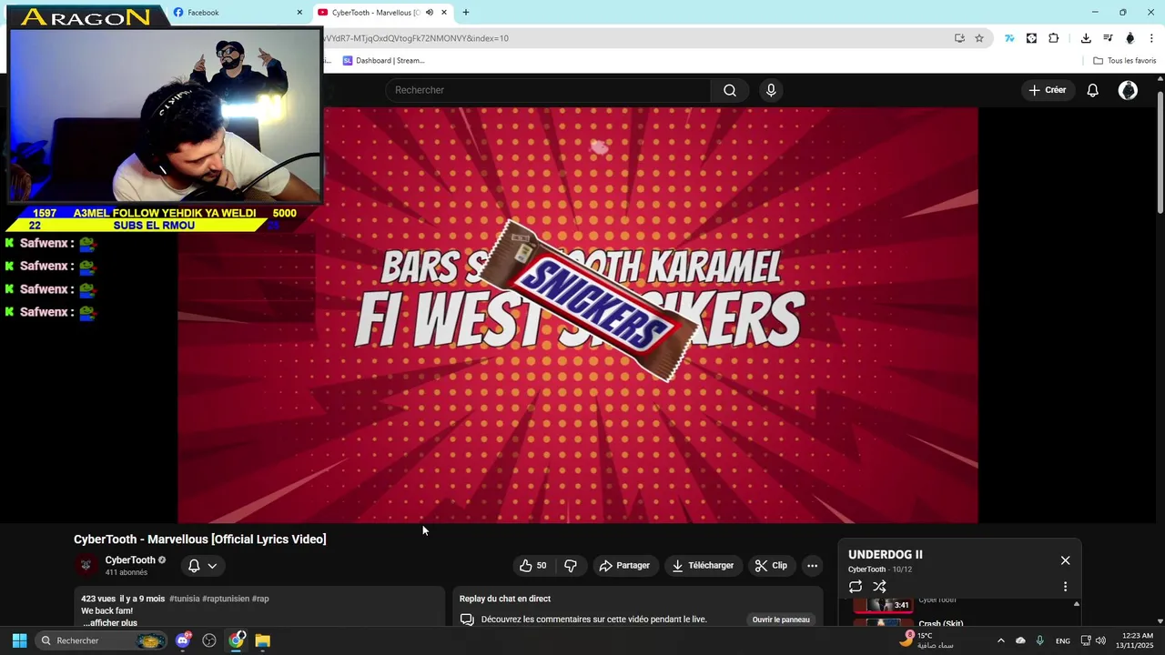Screen dimensions: 1165x655
Task: Open YouTube notifications bell
Action: tap(1093, 90)
